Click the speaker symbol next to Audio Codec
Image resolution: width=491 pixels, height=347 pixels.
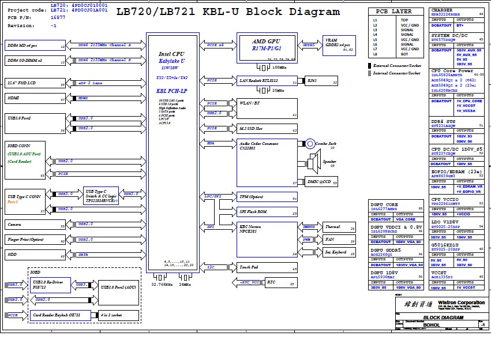click(x=314, y=161)
